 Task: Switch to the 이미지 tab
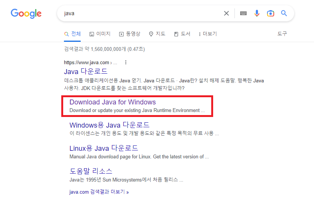(100, 34)
